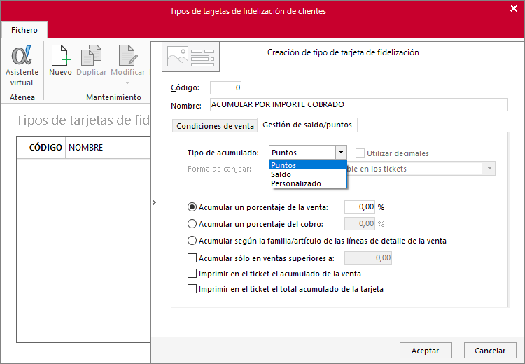525x364 pixels.
Task: Choose Personalizado in the dropdown list
Action: (308, 183)
